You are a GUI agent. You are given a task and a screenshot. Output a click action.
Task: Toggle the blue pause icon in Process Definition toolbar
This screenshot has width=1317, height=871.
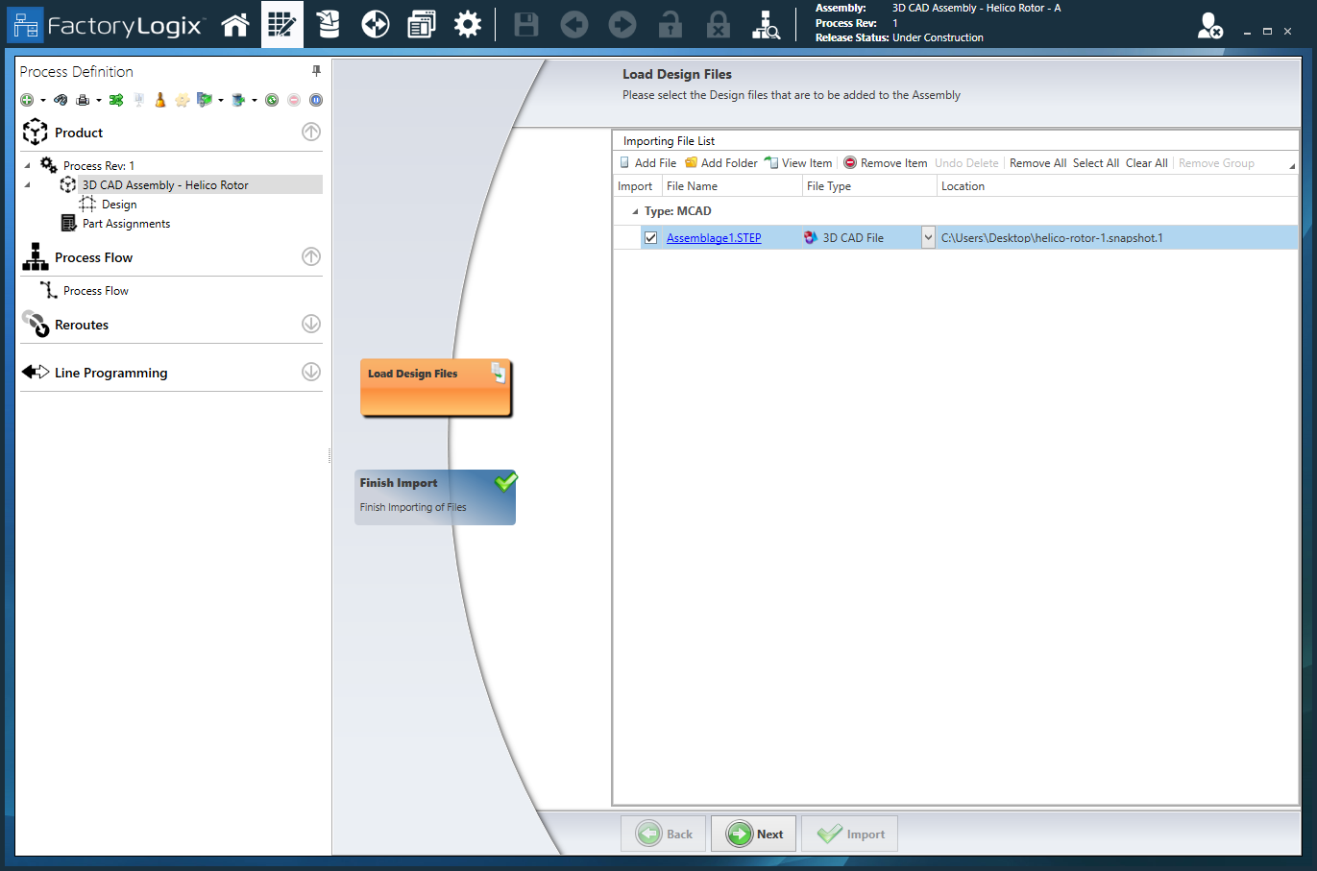(315, 99)
